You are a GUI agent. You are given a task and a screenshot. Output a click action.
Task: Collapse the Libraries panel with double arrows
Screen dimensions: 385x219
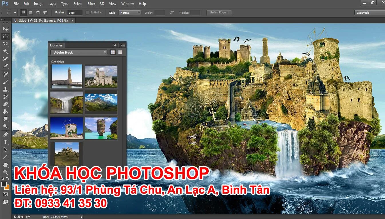coord(115,45)
